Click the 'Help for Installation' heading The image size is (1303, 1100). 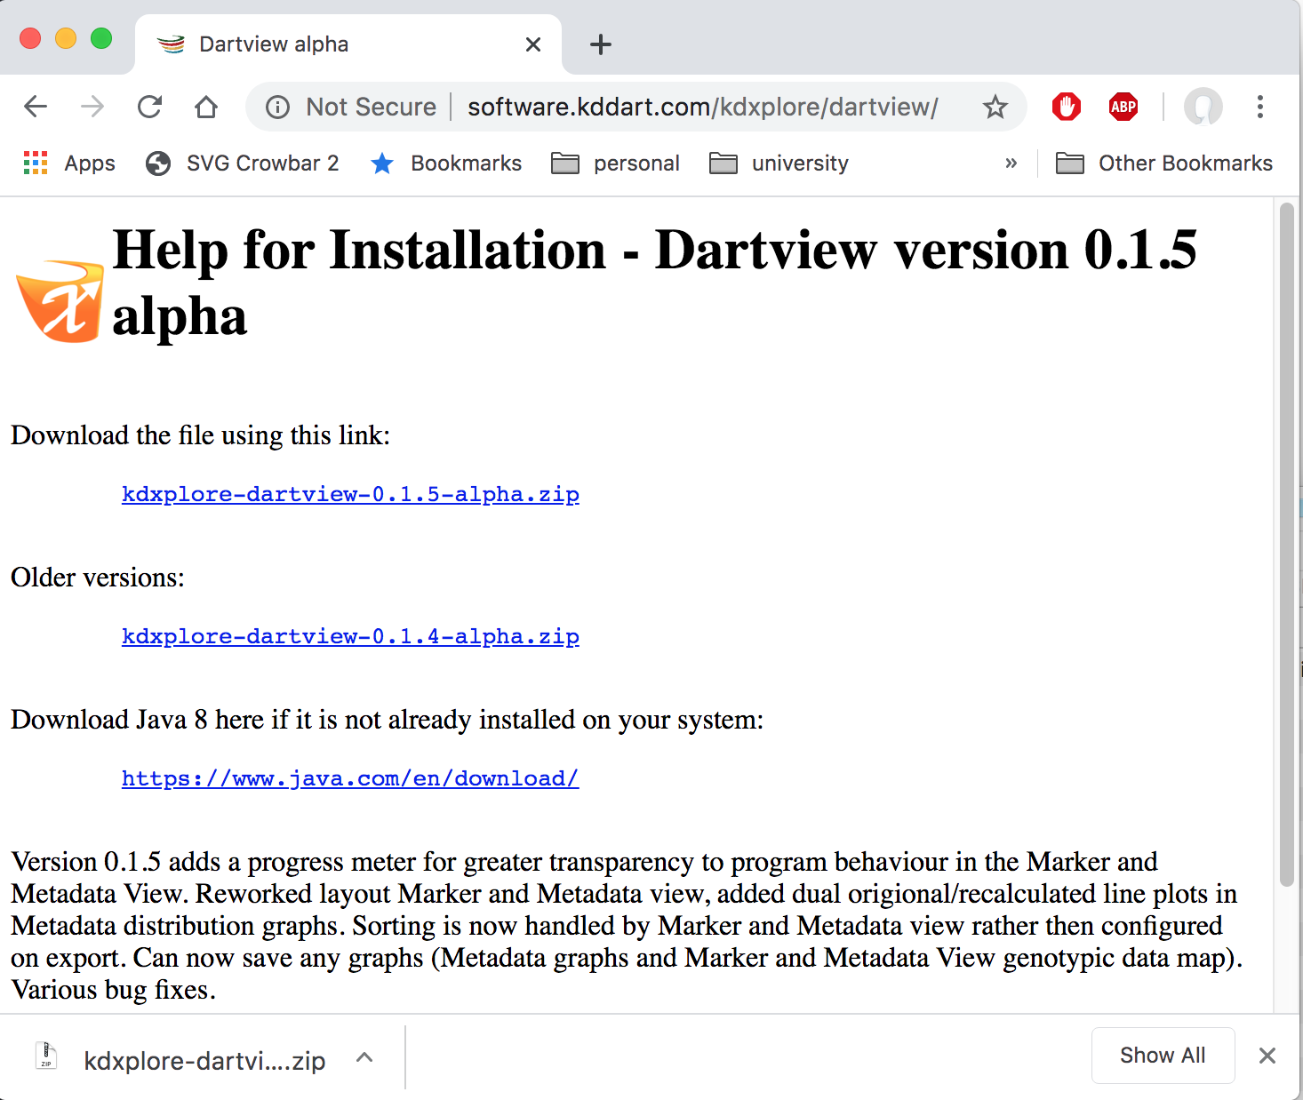pyautogui.click(x=654, y=283)
